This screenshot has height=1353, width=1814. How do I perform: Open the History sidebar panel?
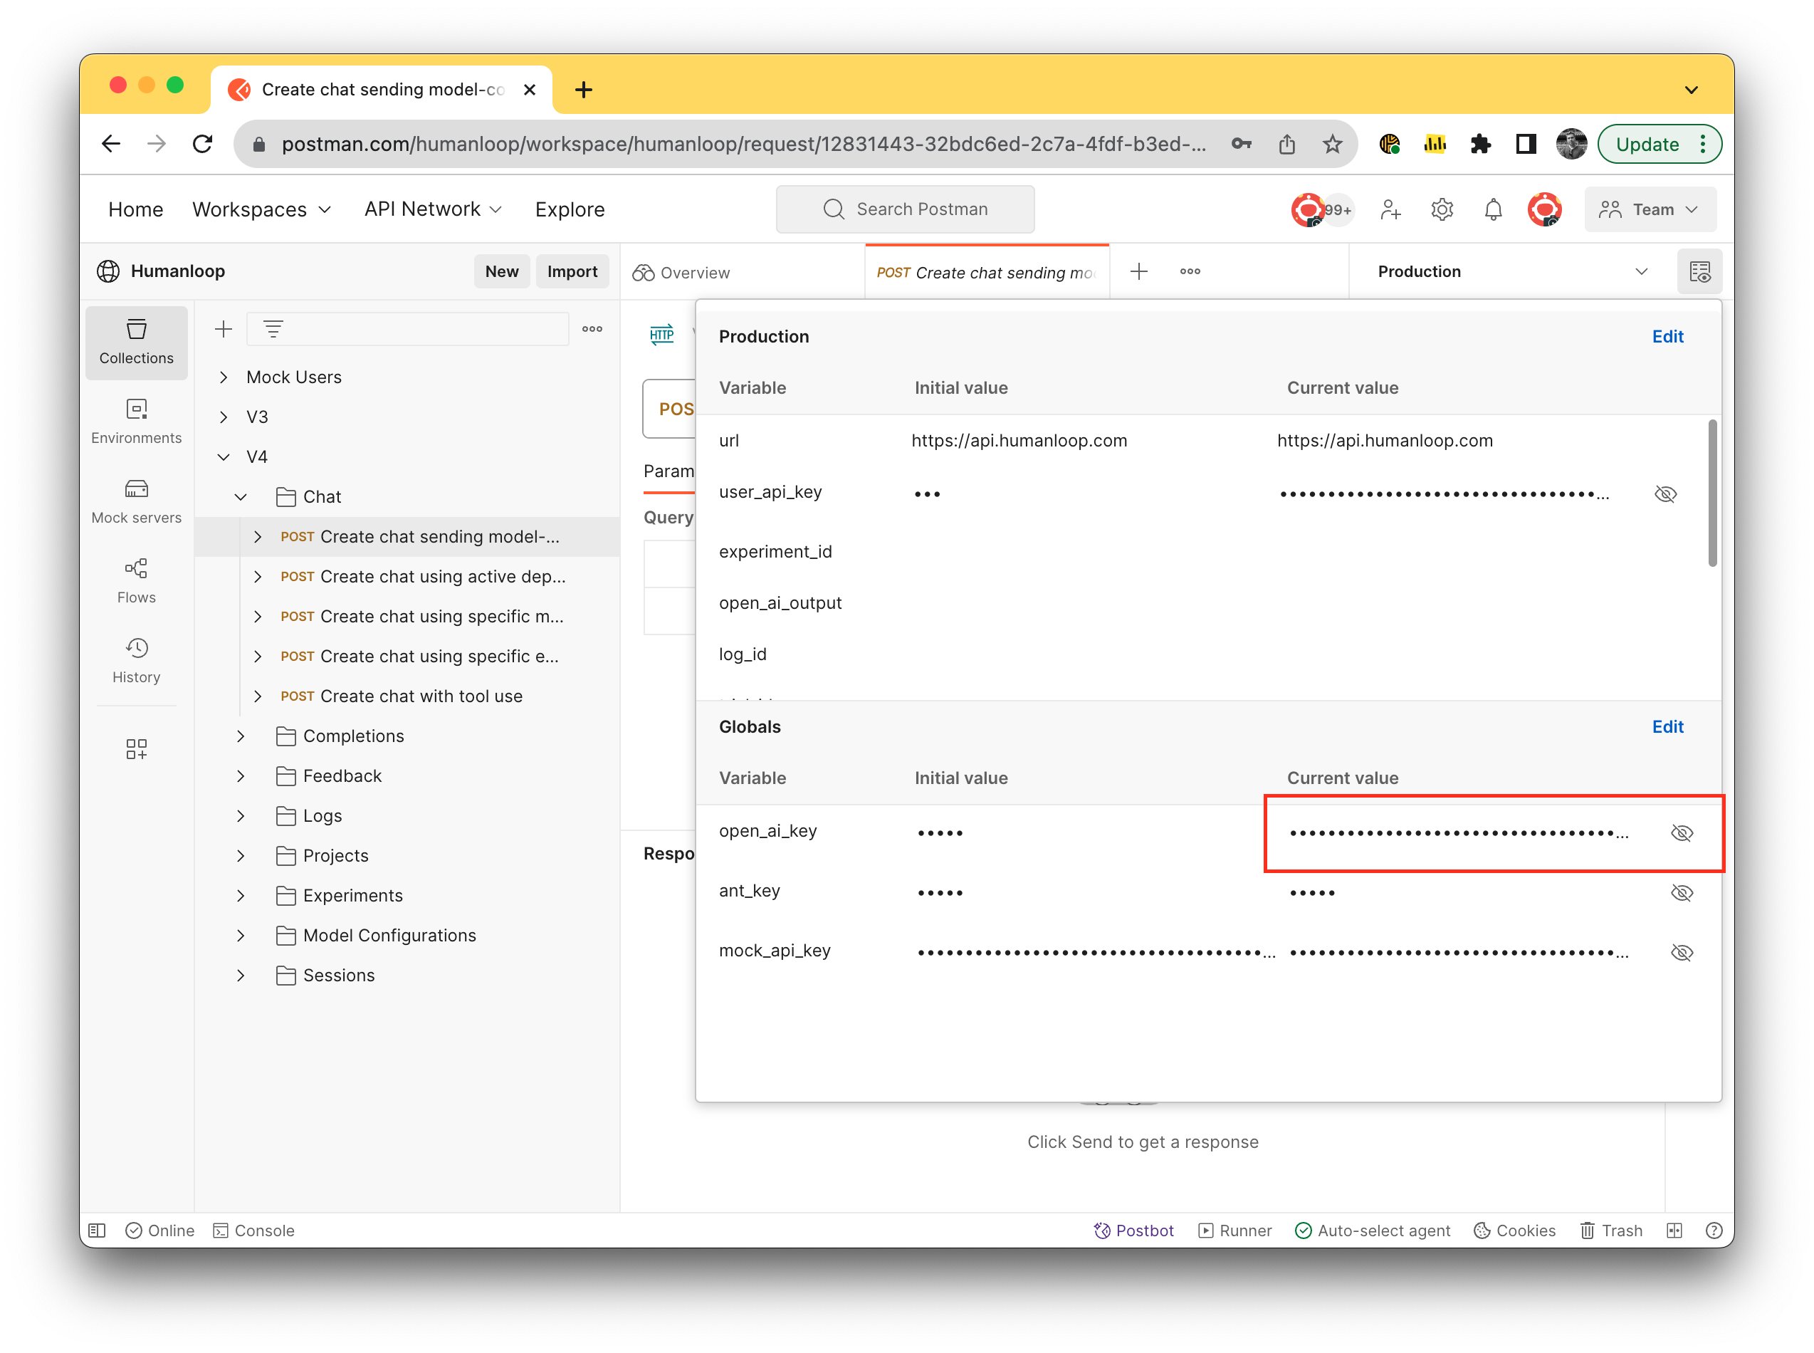point(136,660)
